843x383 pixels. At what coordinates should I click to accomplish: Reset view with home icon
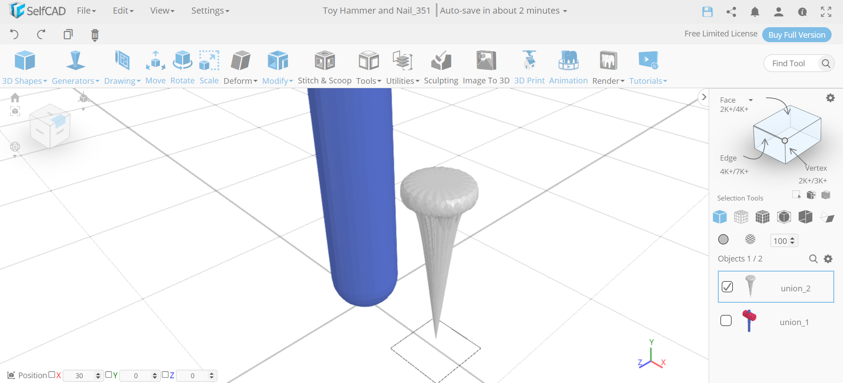15,97
